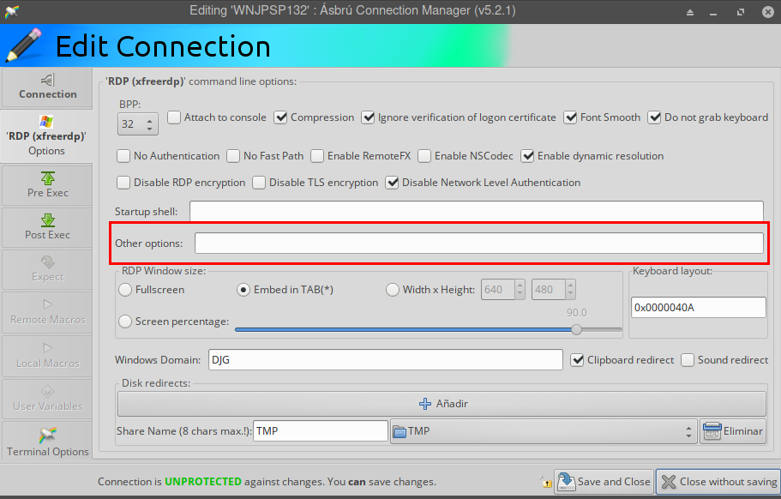Open the Expect panel
The height and width of the screenshot is (499, 781).
tap(46, 269)
